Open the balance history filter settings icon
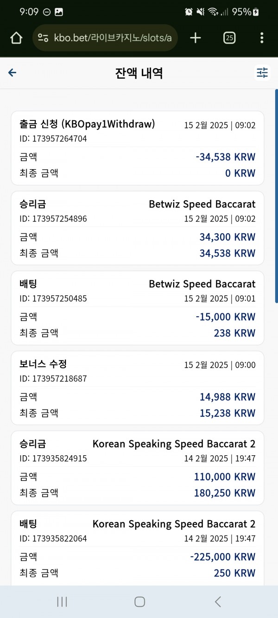Viewport: 278px width, 618px height. pyautogui.click(x=262, y=73)
